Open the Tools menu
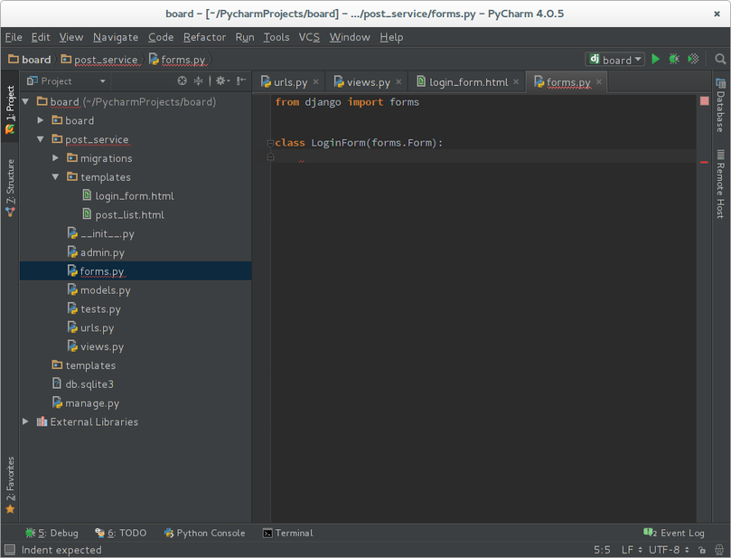Viewport: 731px width, 558px height. coord(276,37)
